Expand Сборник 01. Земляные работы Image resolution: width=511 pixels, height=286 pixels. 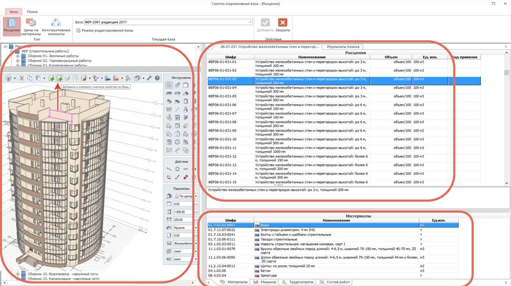pos(18,56)
